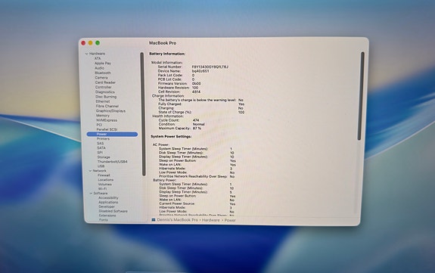Zoom the window with green button
The height and width of the screenshot is (273, 435).
(98, 43)
